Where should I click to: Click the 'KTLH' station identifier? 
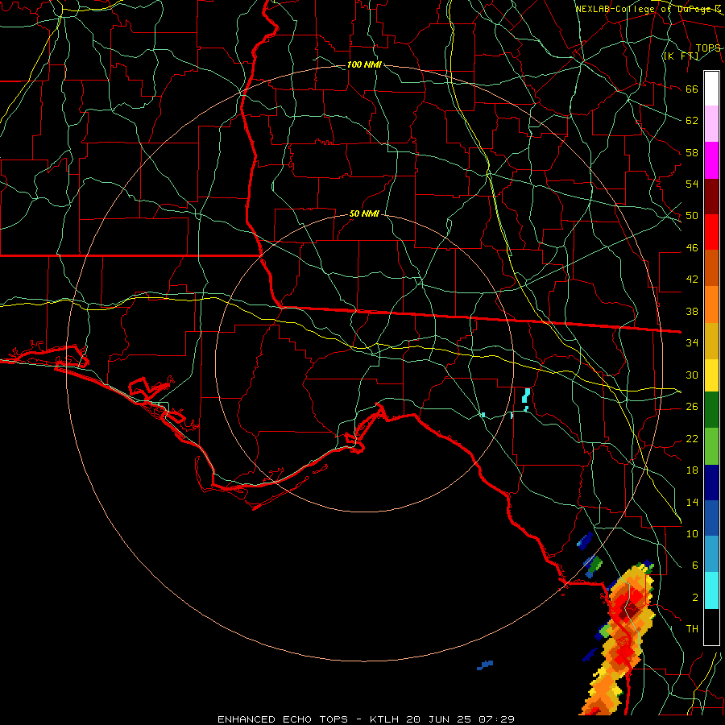[385, 719]
